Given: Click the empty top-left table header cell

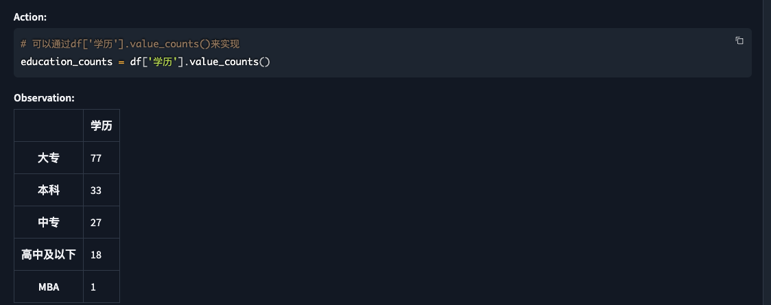Looking at the screenshot, I should click(49, 125).
